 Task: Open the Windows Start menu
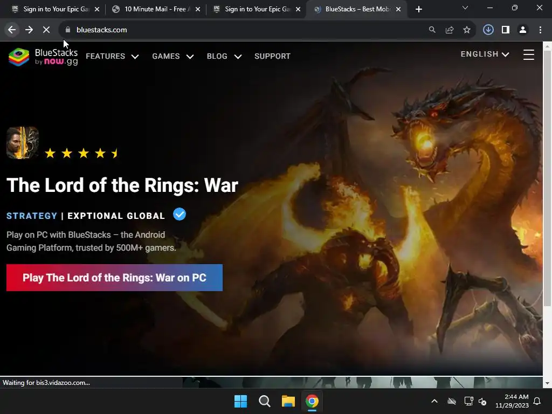point(241,401)
